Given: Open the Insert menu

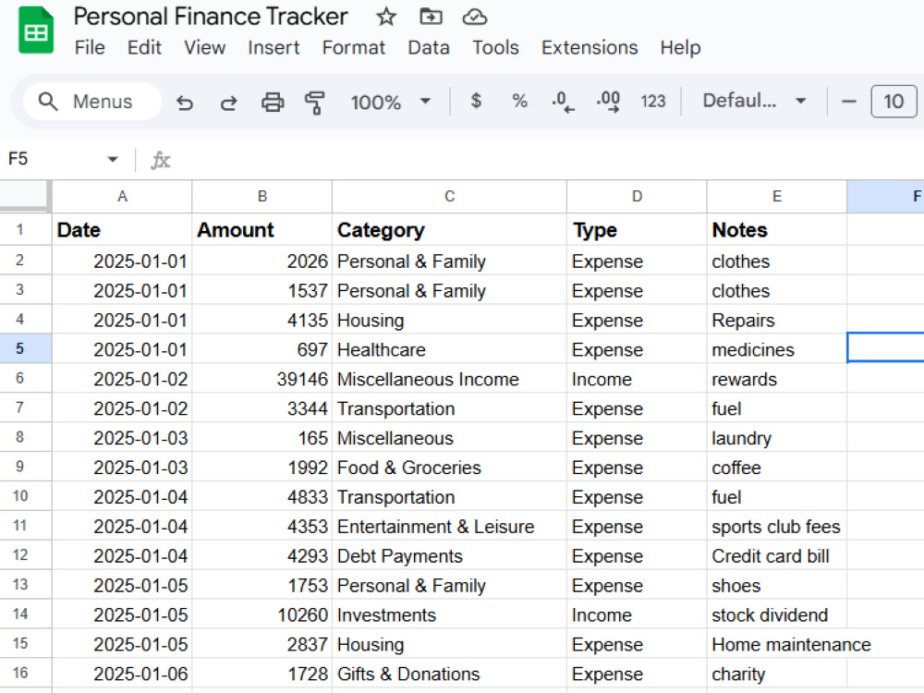Looking at the screenshot, I should (x=274, y=48).
